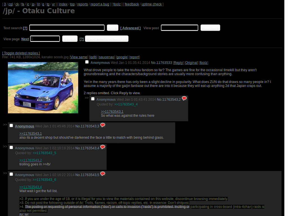Open the /vr/ board link
The height and width of the screenshot is (216, 288).
pyautogui.click(x=53, y=4)
